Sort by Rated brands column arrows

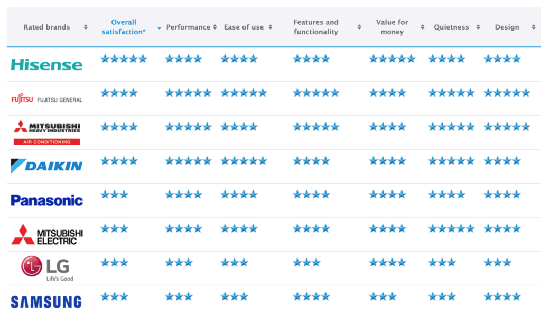[86, 27]
